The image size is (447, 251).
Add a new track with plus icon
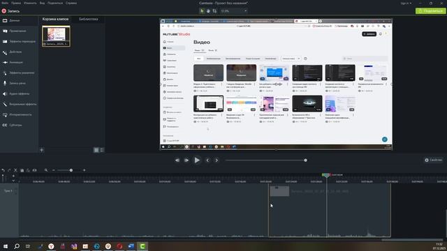point(13,176)
